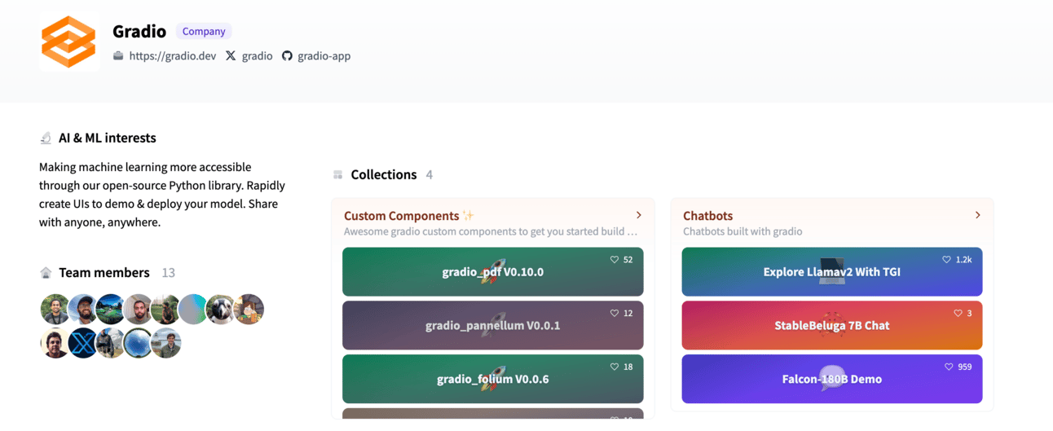This screenshot has height=431, width=1053.
Task: Open the gradio_pdf V0.10.0 space
Action: [492, 272]
